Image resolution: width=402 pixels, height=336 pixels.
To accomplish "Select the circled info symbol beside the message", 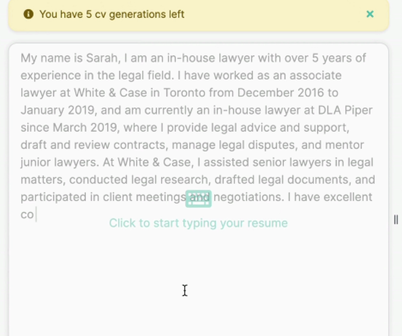I will pyautogui.click(x=28, y=14).
